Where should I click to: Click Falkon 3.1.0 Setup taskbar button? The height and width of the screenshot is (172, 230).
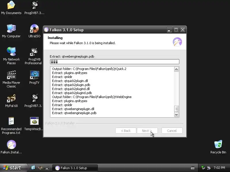pyautogui.click(x=75, y=168)
